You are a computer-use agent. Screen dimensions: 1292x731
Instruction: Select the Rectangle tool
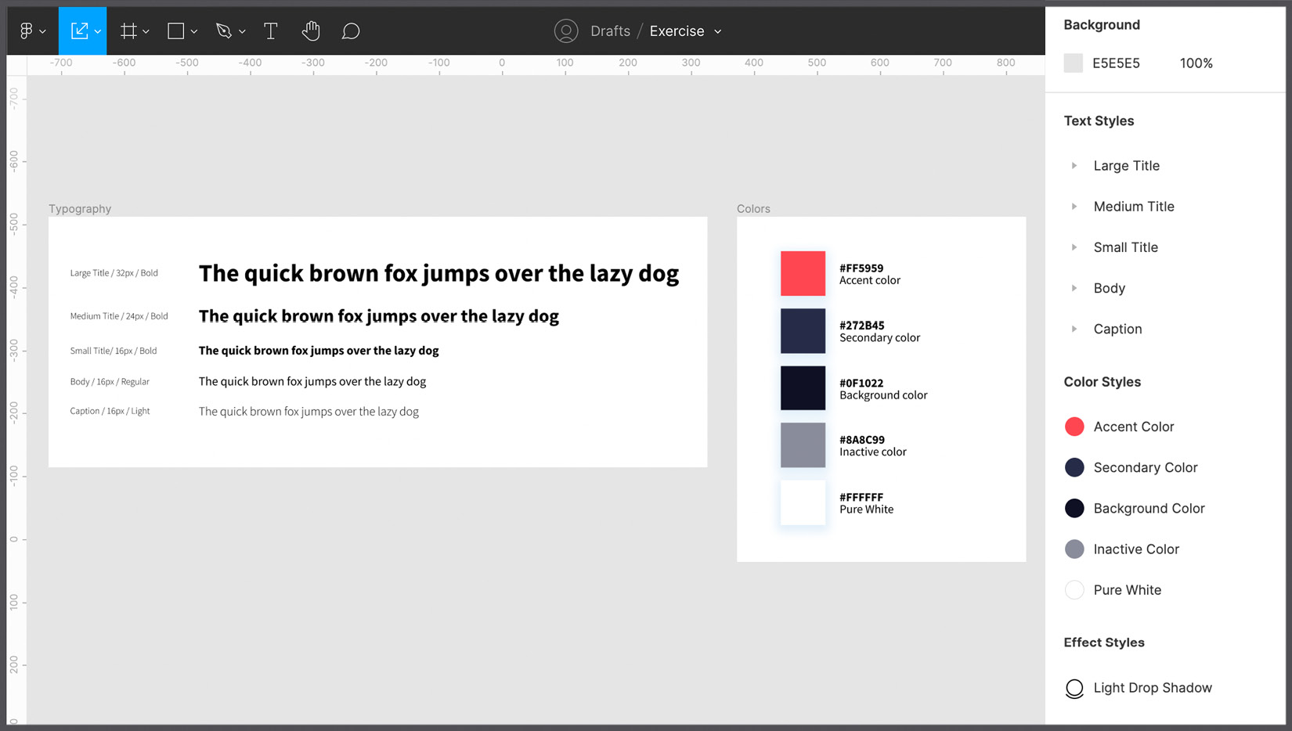(176, 31)
